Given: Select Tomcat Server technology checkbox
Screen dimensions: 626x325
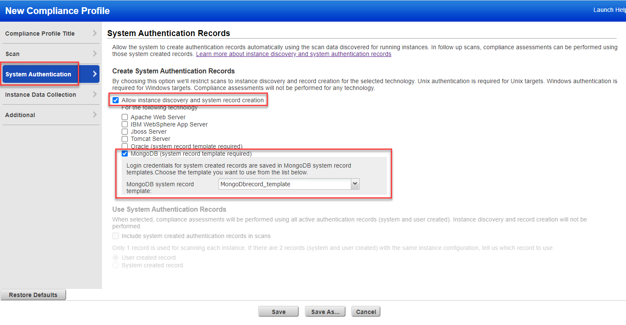Looking at the screenshot, I should coord(125,139).
